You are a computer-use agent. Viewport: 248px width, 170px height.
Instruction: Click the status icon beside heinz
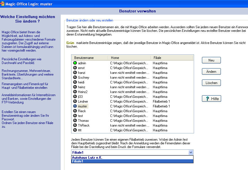tap(75, 87)
